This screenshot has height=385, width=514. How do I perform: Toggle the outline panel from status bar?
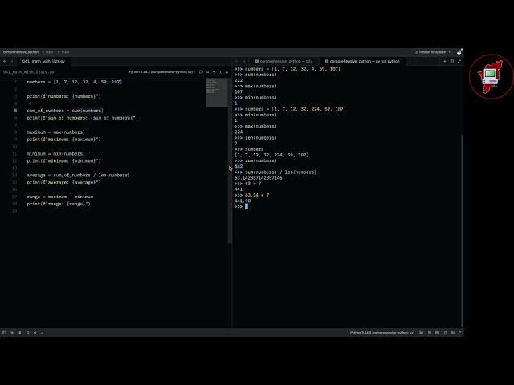(x=19, y=333)
